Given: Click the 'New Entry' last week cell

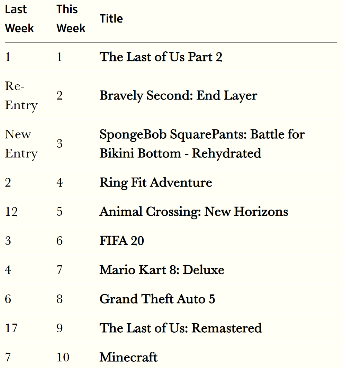Looking at the screenshot, I should point(21,144).
